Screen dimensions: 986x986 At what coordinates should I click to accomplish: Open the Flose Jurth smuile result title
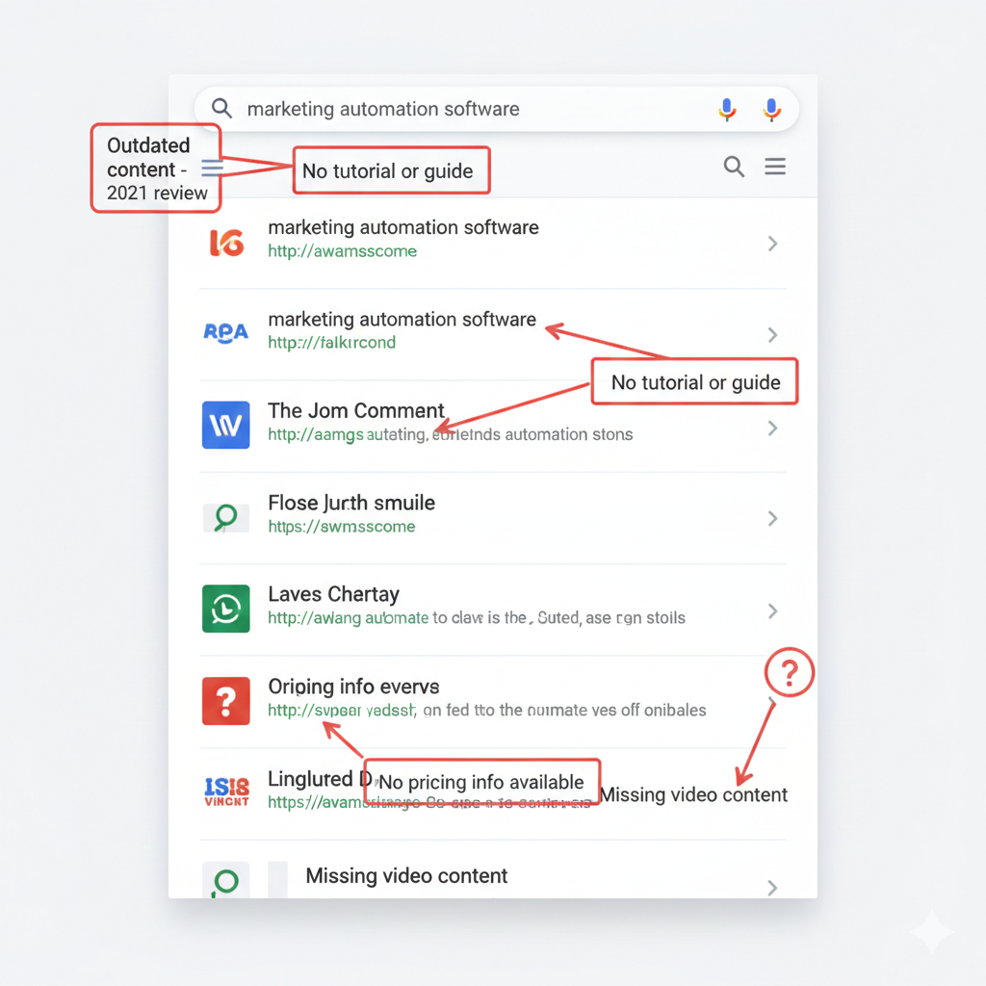tap(351, 503)
